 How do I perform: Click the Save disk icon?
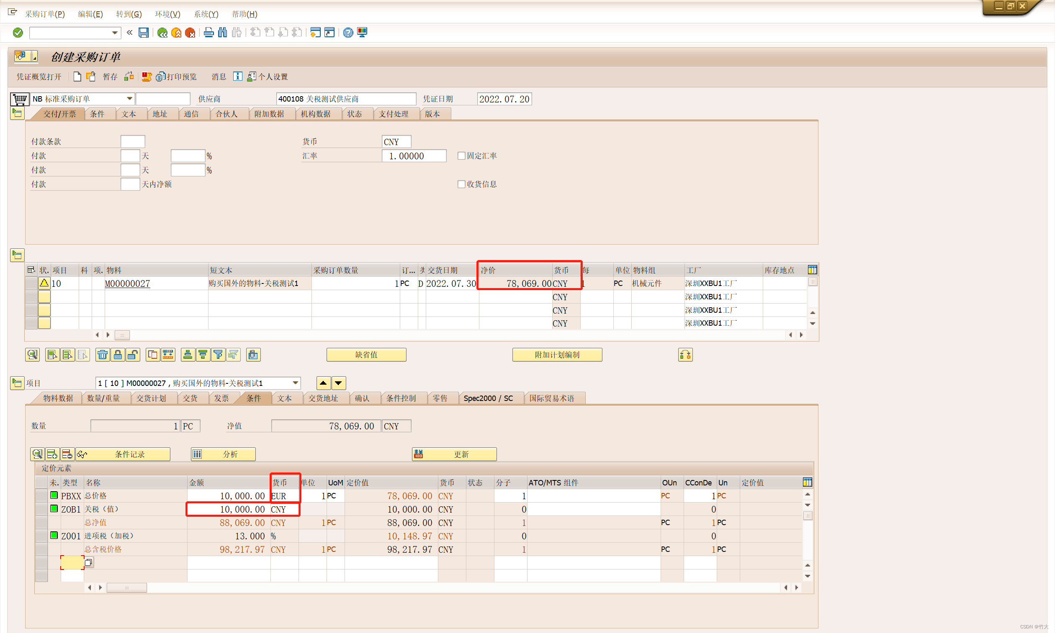click(144, 33)
